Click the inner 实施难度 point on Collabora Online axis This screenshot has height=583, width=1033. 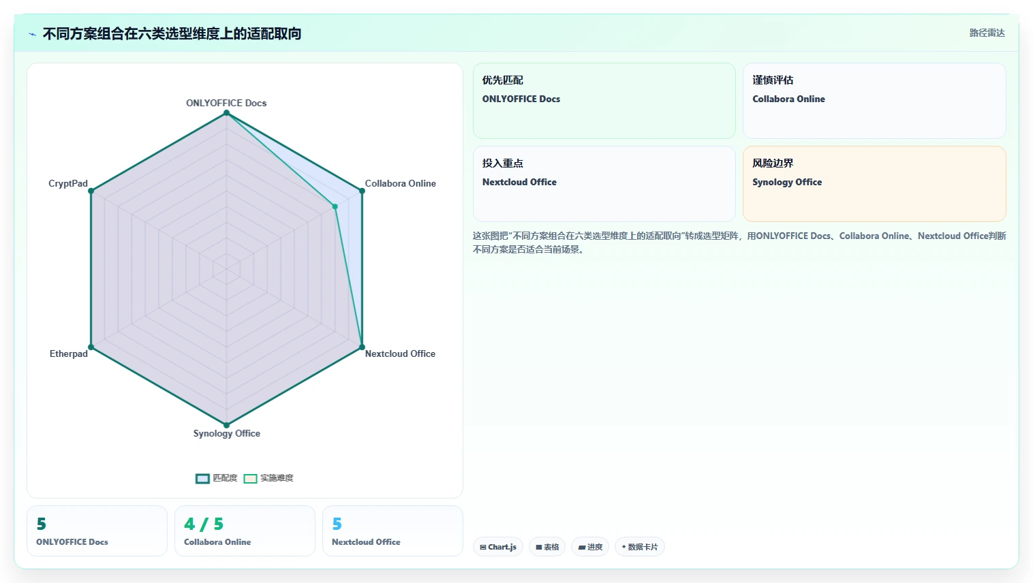335,206
